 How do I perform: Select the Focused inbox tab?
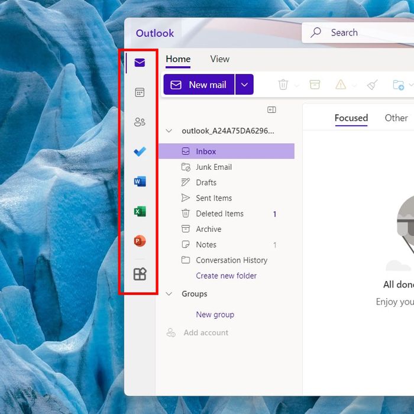[351, 118]
